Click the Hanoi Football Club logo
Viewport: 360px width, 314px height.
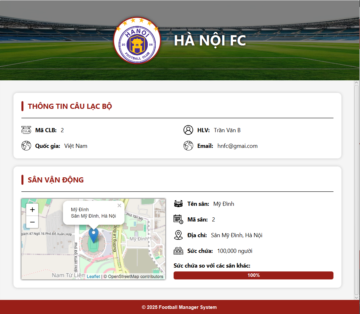point(137,40)
